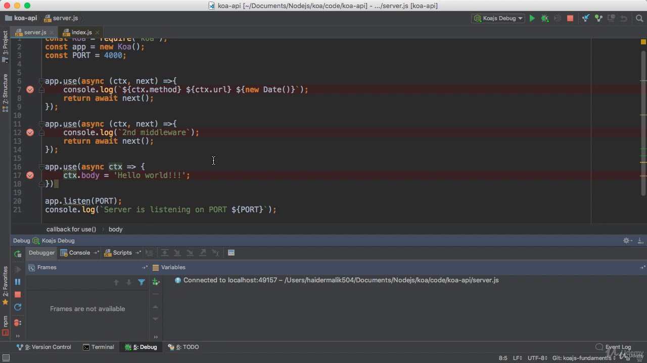The image size is (647, 363).
Task: Click the Evaluate Expression calculator icon
Action: [231, 253]
